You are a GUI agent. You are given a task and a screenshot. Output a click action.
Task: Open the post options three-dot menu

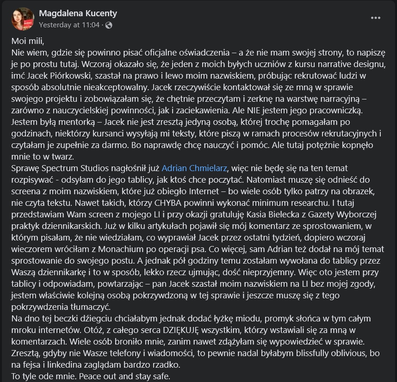[x=375, y=18]
